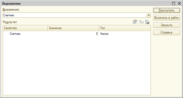Screen dimensions: 183x98
Task: Click the print result icon
Action: (148, 22)
